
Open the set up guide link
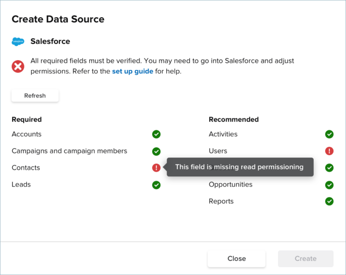point(133,71)
